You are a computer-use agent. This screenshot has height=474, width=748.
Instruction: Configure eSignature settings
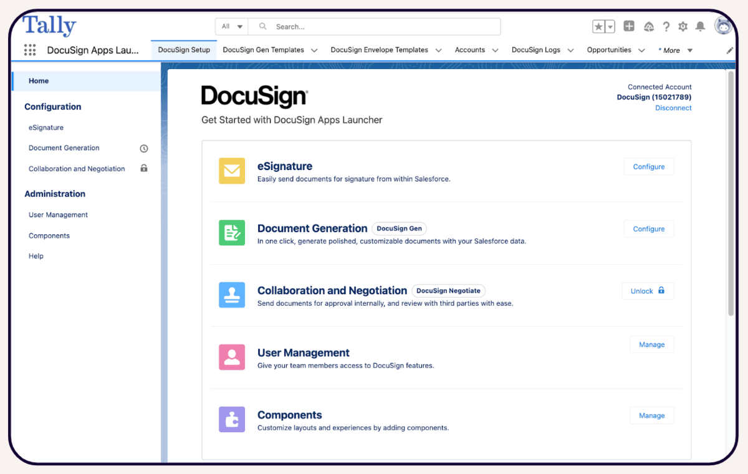tap(648, 166)
